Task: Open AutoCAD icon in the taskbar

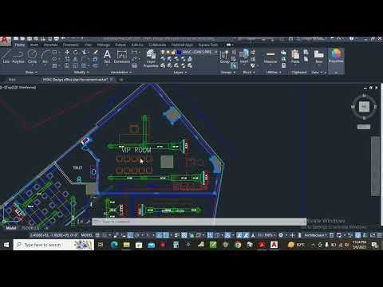Action: pyautogui.click(x=274, y=245)
